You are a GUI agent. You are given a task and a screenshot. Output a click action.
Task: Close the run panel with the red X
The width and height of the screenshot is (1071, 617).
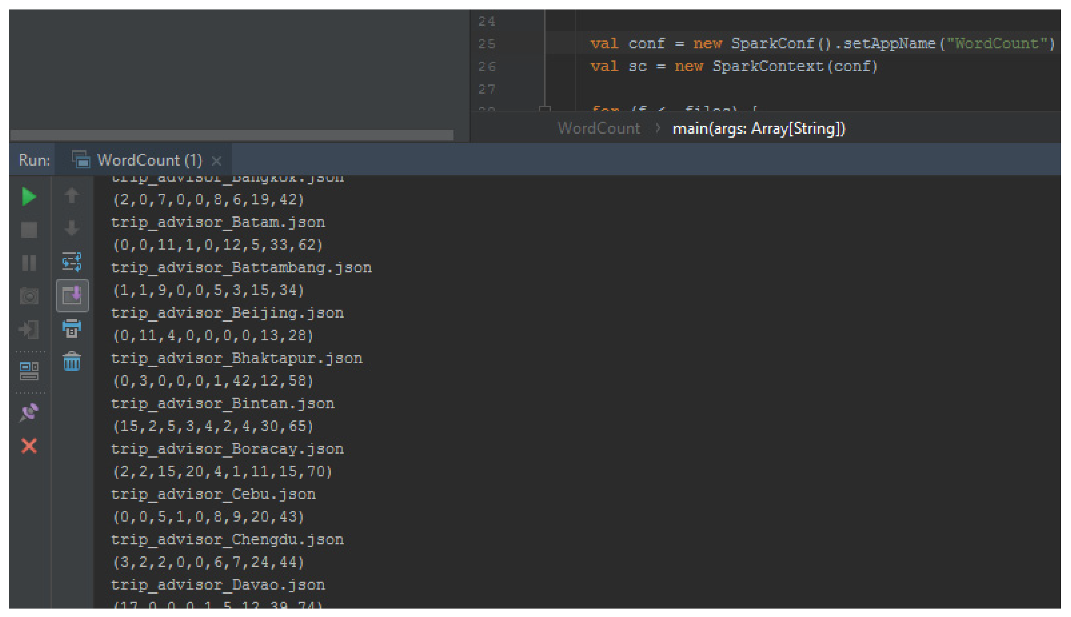click(29, 446)
